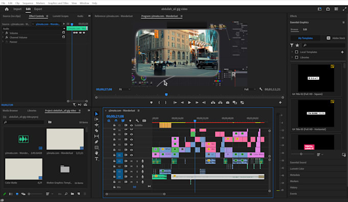The image size is (348, 202).
Task: Click the New Item icon in Project panel
Action: tap(79, 194)
